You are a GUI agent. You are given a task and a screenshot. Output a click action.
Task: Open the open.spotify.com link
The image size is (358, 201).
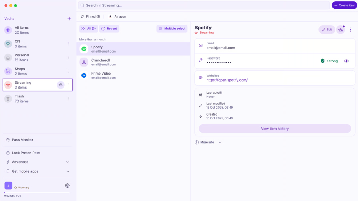(227, 80)
